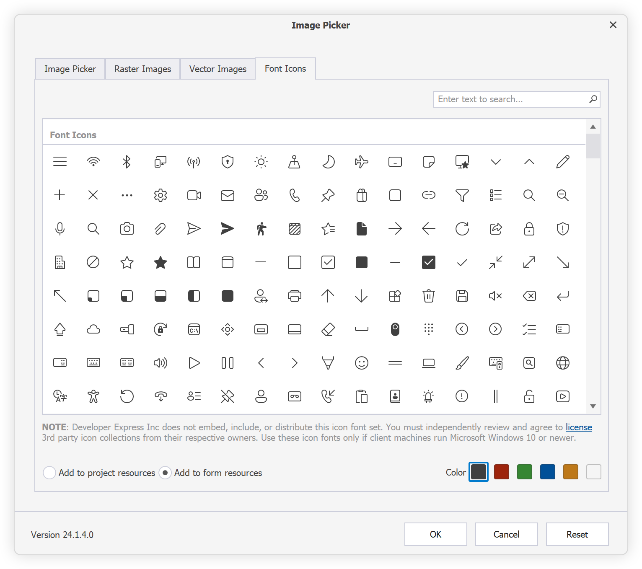
Task: Open the license hyperlink
Action: [x=578, y=427]
